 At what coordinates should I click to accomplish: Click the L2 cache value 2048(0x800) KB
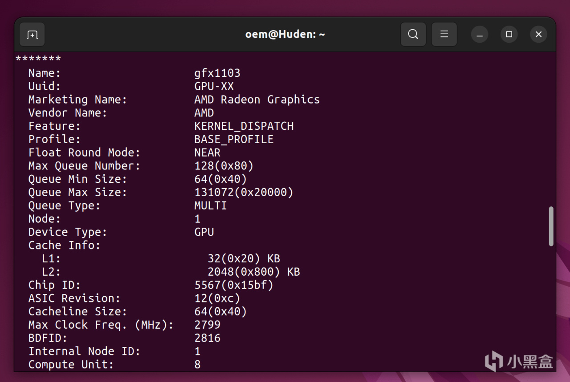(254, 272)
